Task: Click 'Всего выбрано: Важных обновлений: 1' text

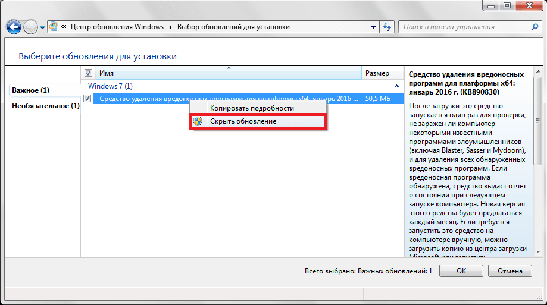Action: click(x=368, y=271)
